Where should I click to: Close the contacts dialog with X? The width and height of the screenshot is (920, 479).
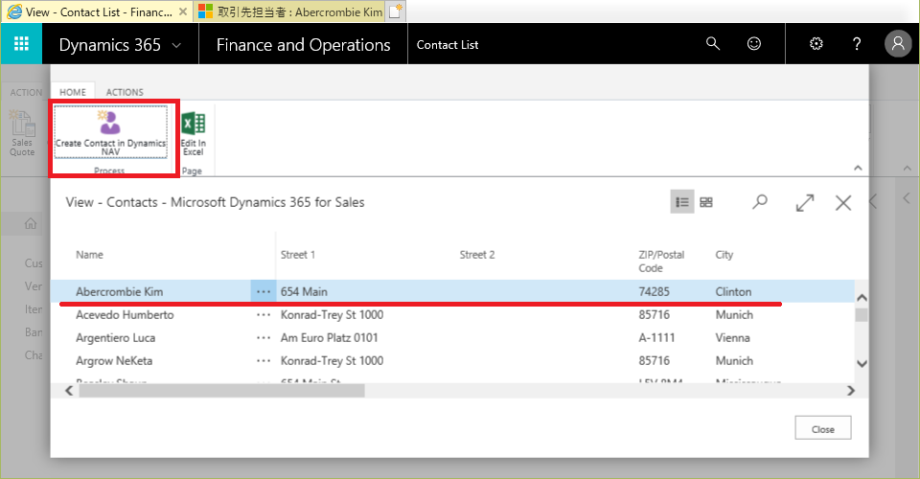(x=843, y=203)
